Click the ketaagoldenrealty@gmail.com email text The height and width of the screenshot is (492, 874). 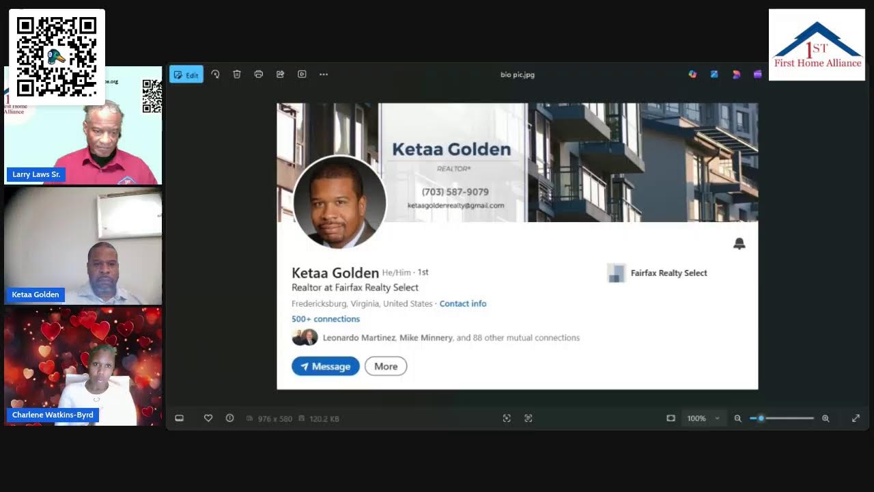tap(456, 205)
